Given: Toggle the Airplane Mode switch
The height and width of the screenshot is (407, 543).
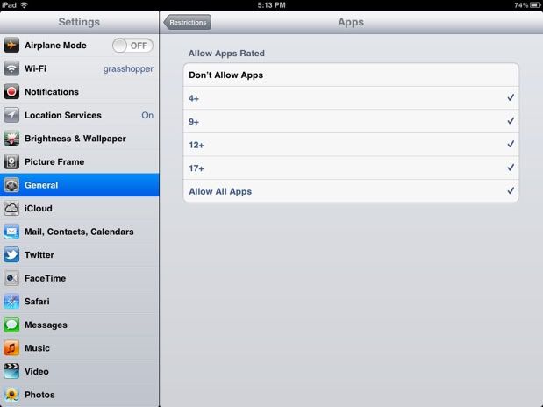Looking at the screenshot, I should (132, 46).
